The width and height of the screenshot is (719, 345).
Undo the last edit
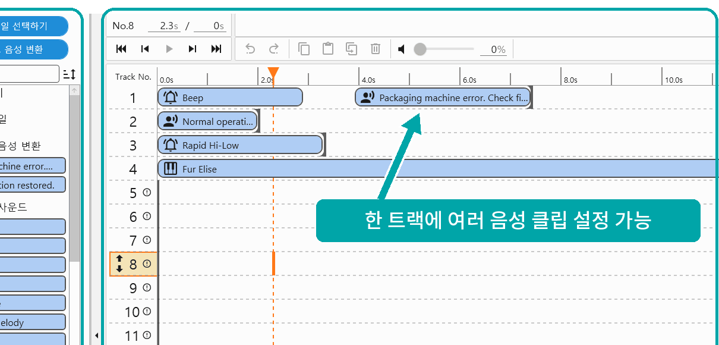coord(250,49)
